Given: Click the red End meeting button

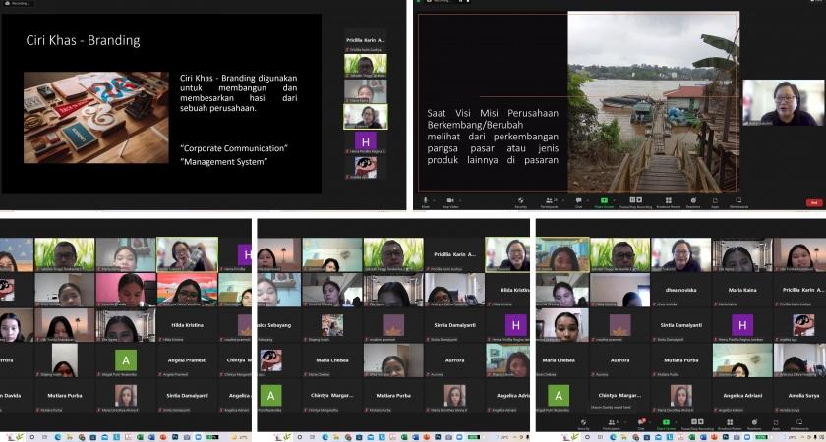Looking at the screenshot, I should (x=813, y=202).
